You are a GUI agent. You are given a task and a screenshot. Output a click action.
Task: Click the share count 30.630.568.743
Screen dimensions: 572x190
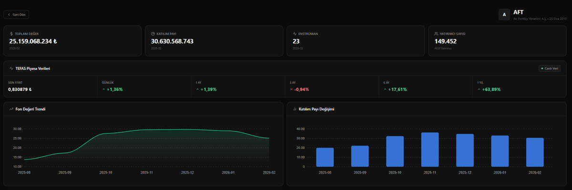click(172, 41)
